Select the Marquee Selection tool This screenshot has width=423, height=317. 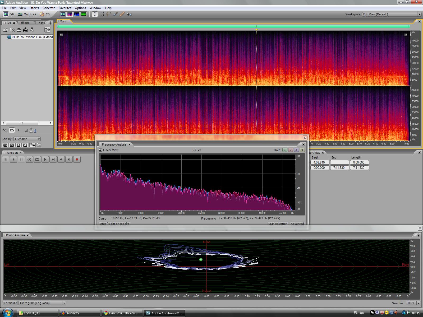[102, 14]
